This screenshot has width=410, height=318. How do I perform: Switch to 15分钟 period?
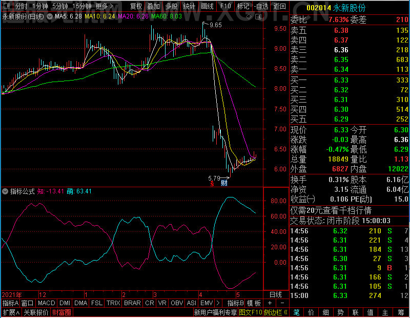point(82,6)
